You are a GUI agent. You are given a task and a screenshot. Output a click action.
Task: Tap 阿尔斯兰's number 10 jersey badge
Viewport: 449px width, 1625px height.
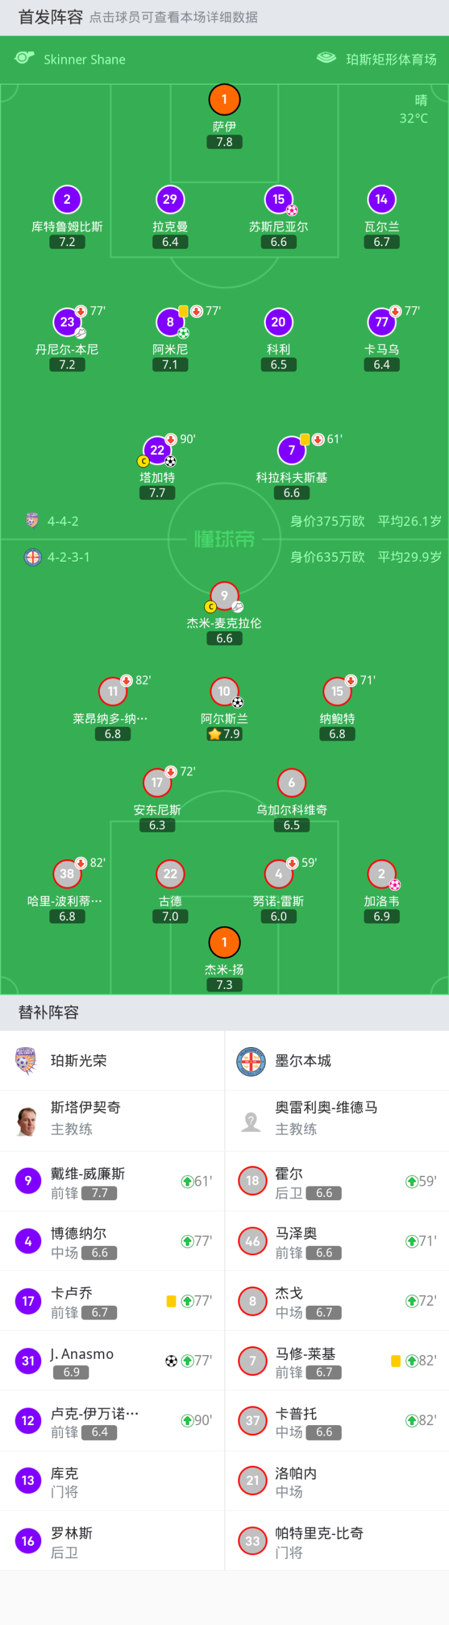[224, 692]
